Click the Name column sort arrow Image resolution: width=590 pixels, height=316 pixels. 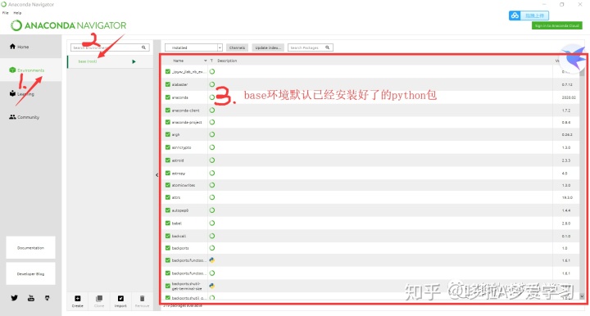205,61
